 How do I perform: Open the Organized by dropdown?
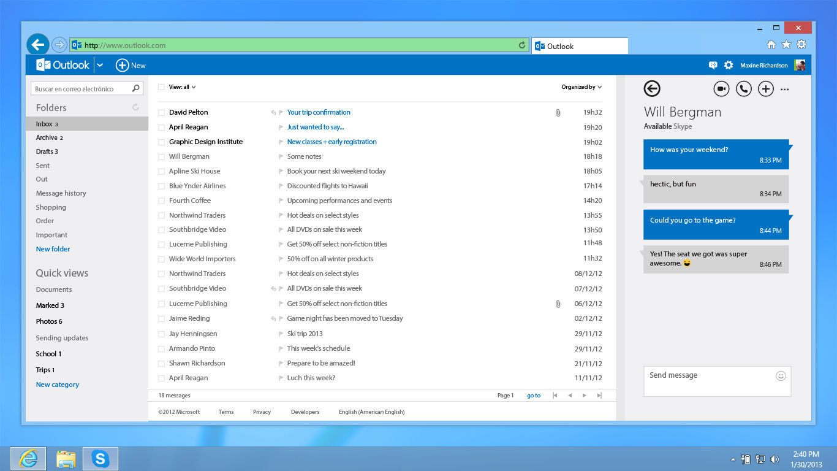tap(580, 86)
